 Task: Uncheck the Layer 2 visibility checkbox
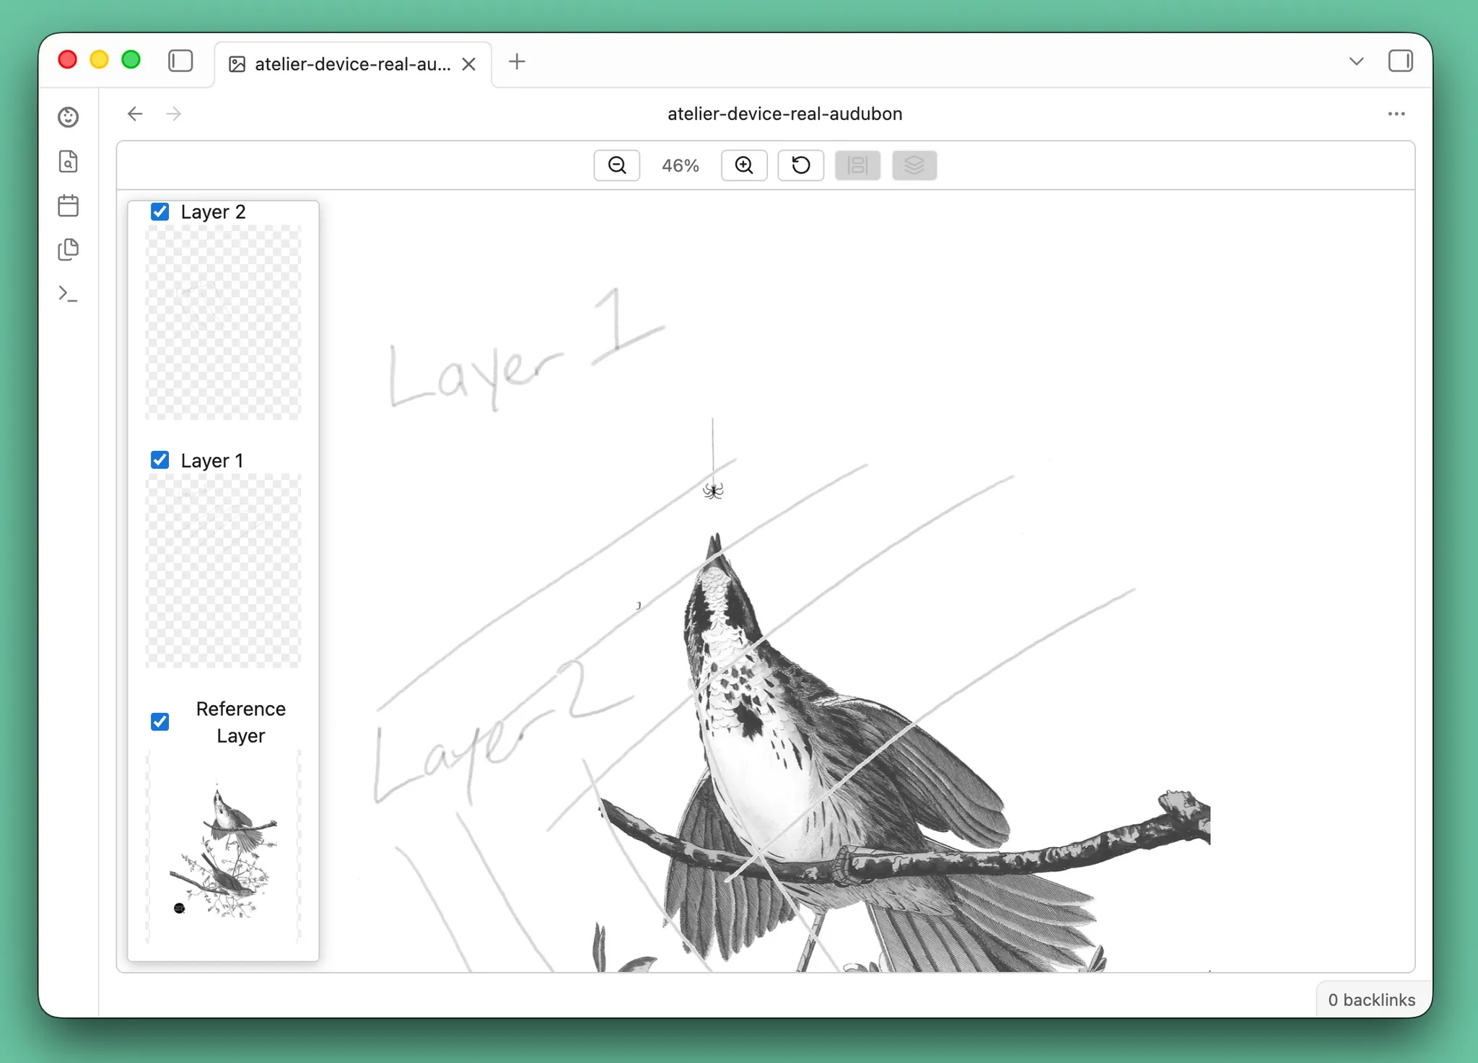160,211
